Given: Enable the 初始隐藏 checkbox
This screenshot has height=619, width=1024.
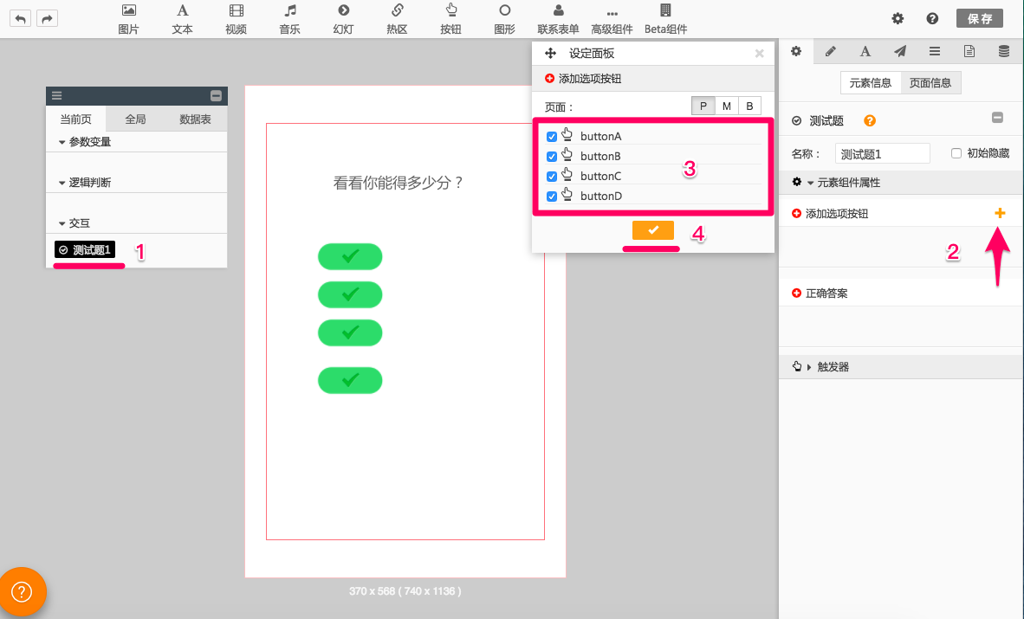Looking at the screenshot, I should coord(956,153).
